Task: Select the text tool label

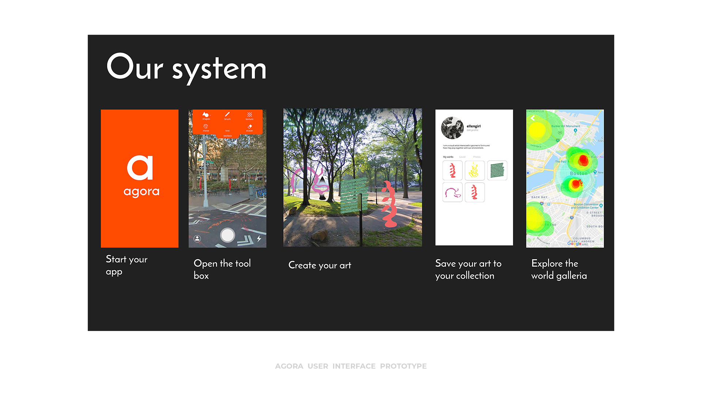Action: (227, 131)
